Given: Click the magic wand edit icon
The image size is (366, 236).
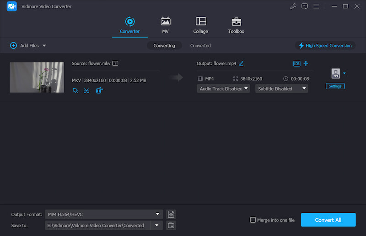Looking at the screenshot, I should click(x=75, y=90).
